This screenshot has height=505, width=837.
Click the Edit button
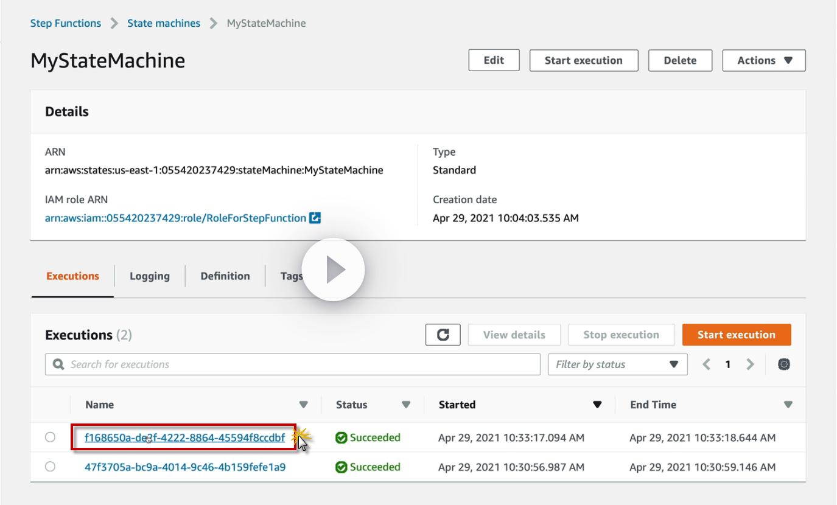(494, 60)
